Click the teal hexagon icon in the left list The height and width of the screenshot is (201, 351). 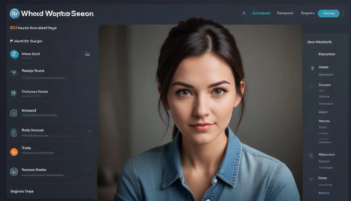14,54
